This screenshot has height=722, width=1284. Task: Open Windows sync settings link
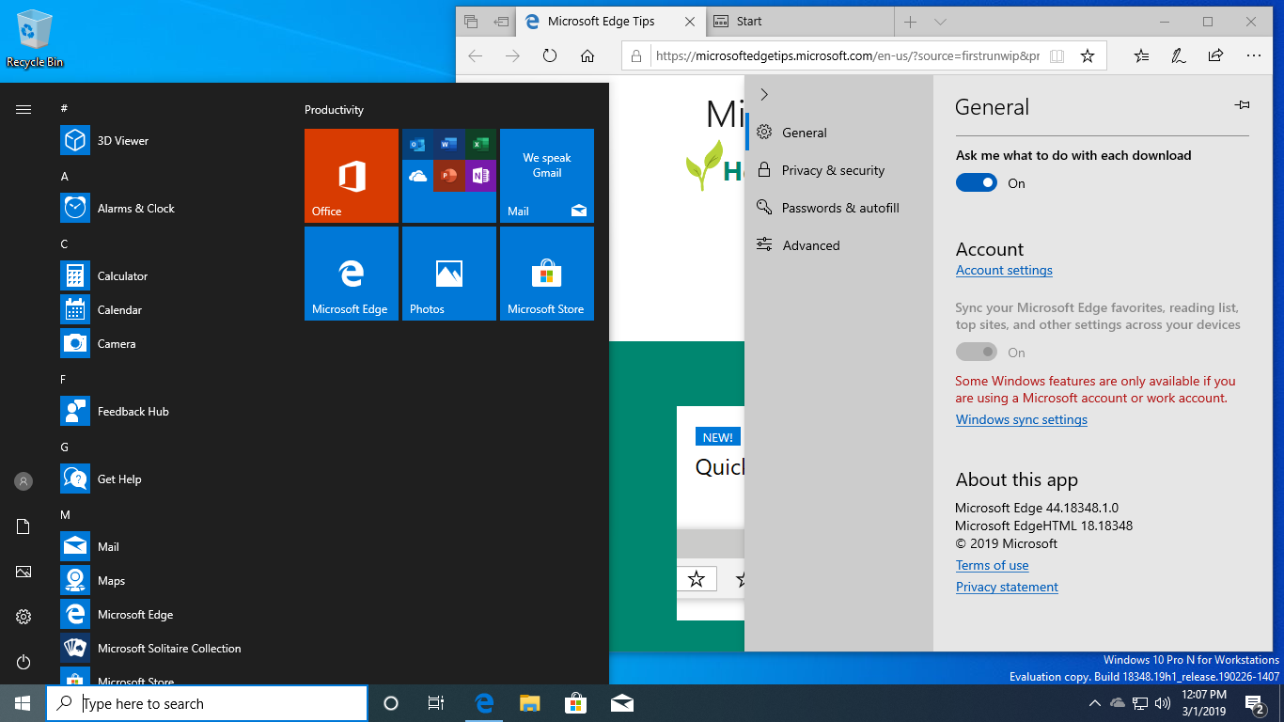click(1022, 419)
